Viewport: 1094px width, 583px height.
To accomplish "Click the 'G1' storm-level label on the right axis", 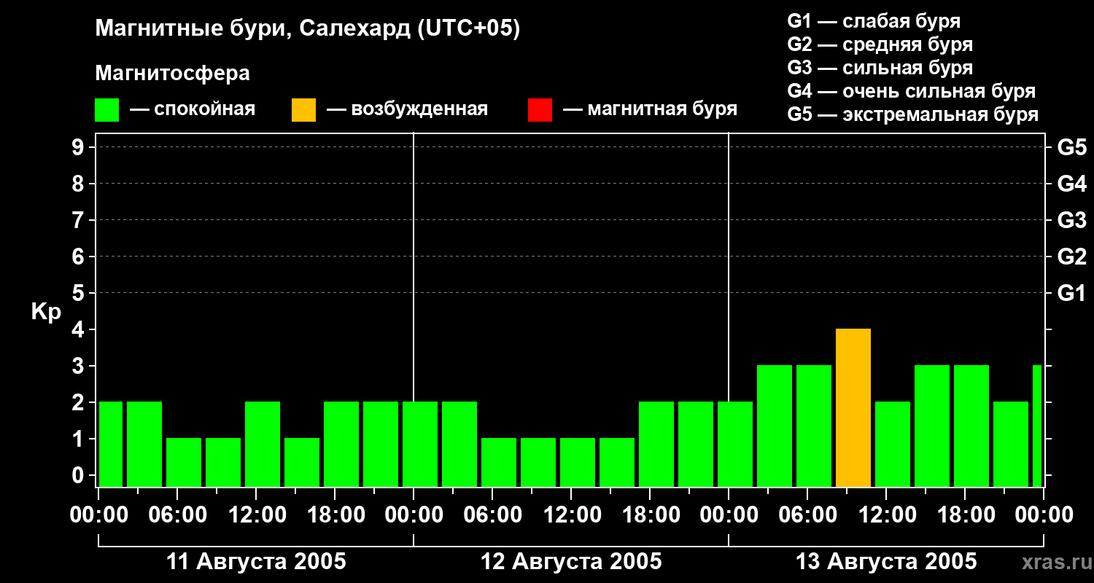I will click(1072, 293).
